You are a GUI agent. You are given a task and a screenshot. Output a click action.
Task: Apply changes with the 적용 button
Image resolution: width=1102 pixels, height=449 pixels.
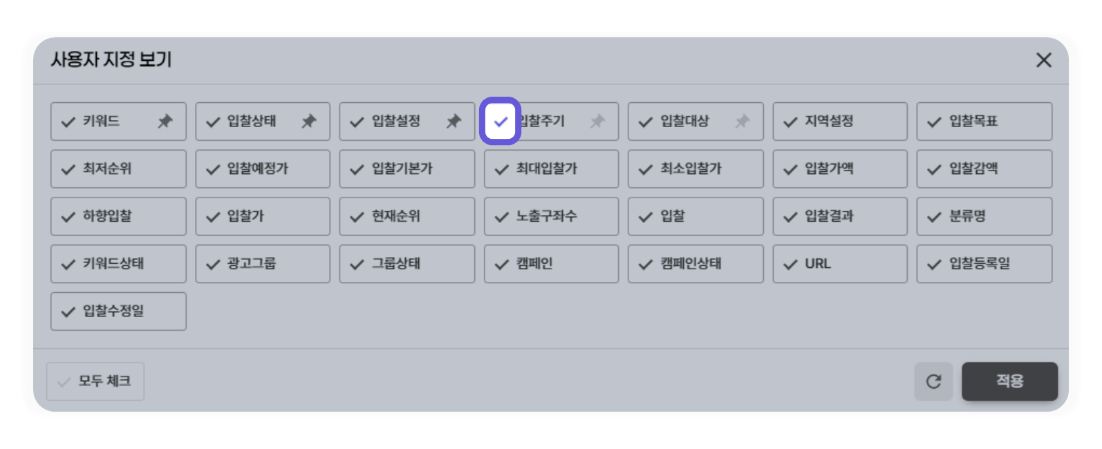pyautogui.click(x=1009, y=381)
